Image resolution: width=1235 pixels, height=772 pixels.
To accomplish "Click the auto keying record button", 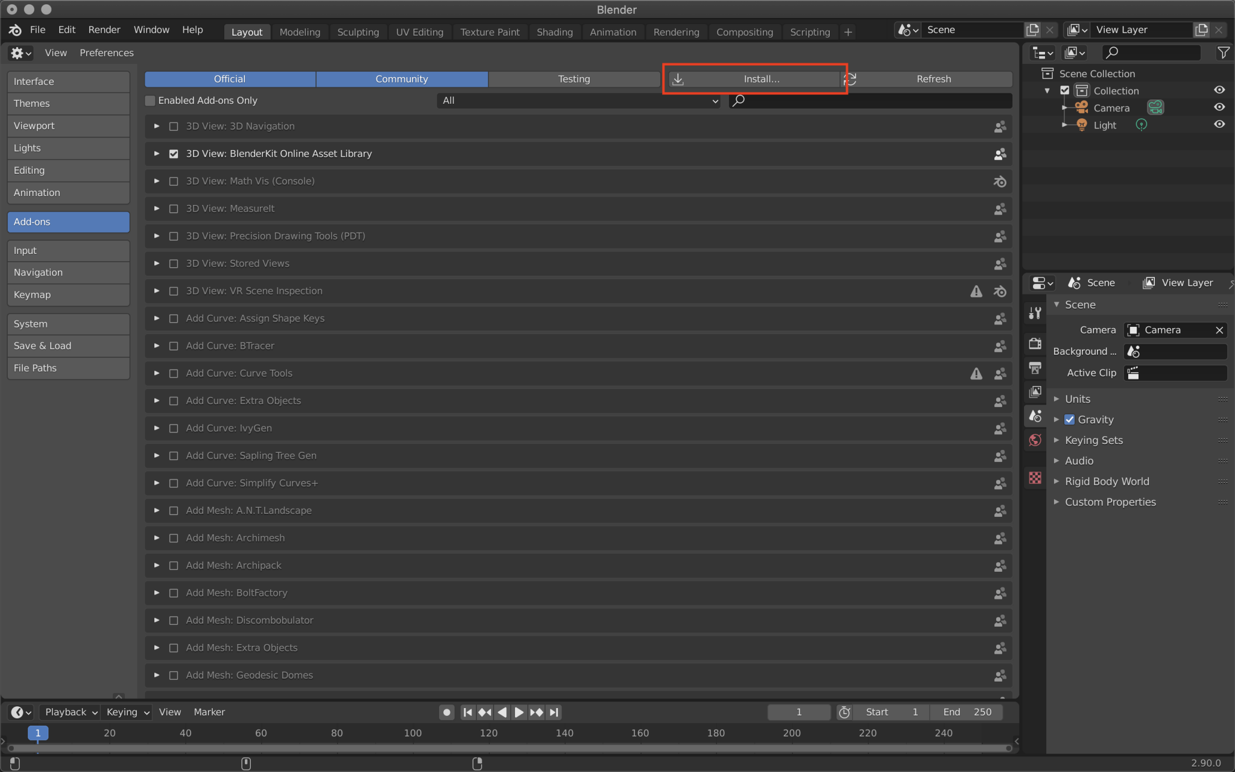I will tap(446, 712).
